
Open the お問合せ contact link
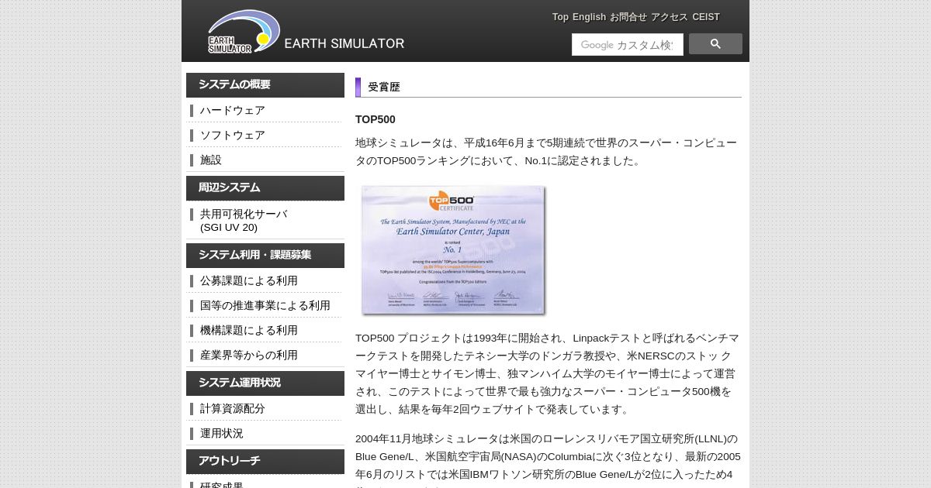(x=628, y=17)
